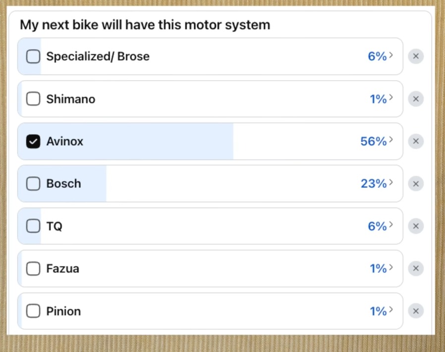View Specialized/ Brose 6% voters
445x352 pixels.
377,56
